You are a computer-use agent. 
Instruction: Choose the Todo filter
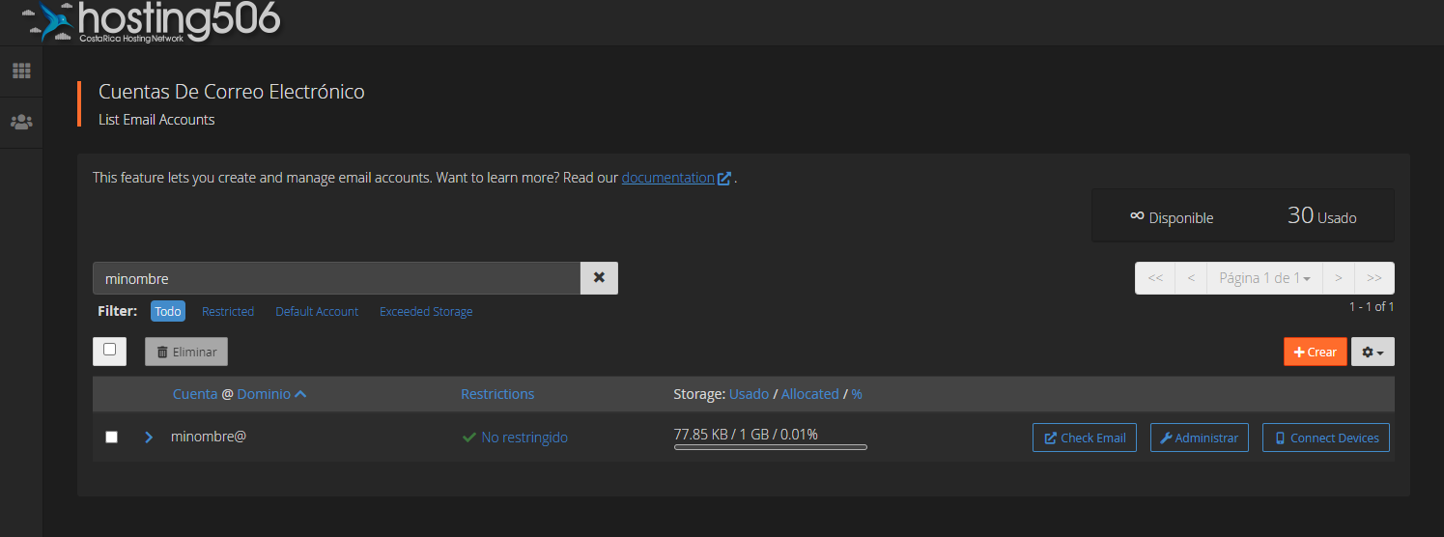tap(168, 312)
